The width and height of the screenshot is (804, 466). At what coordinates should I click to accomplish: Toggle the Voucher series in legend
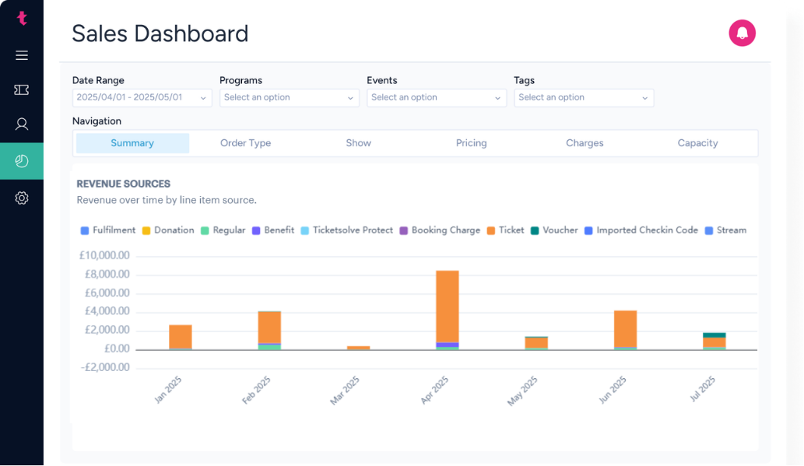point(554,231)
